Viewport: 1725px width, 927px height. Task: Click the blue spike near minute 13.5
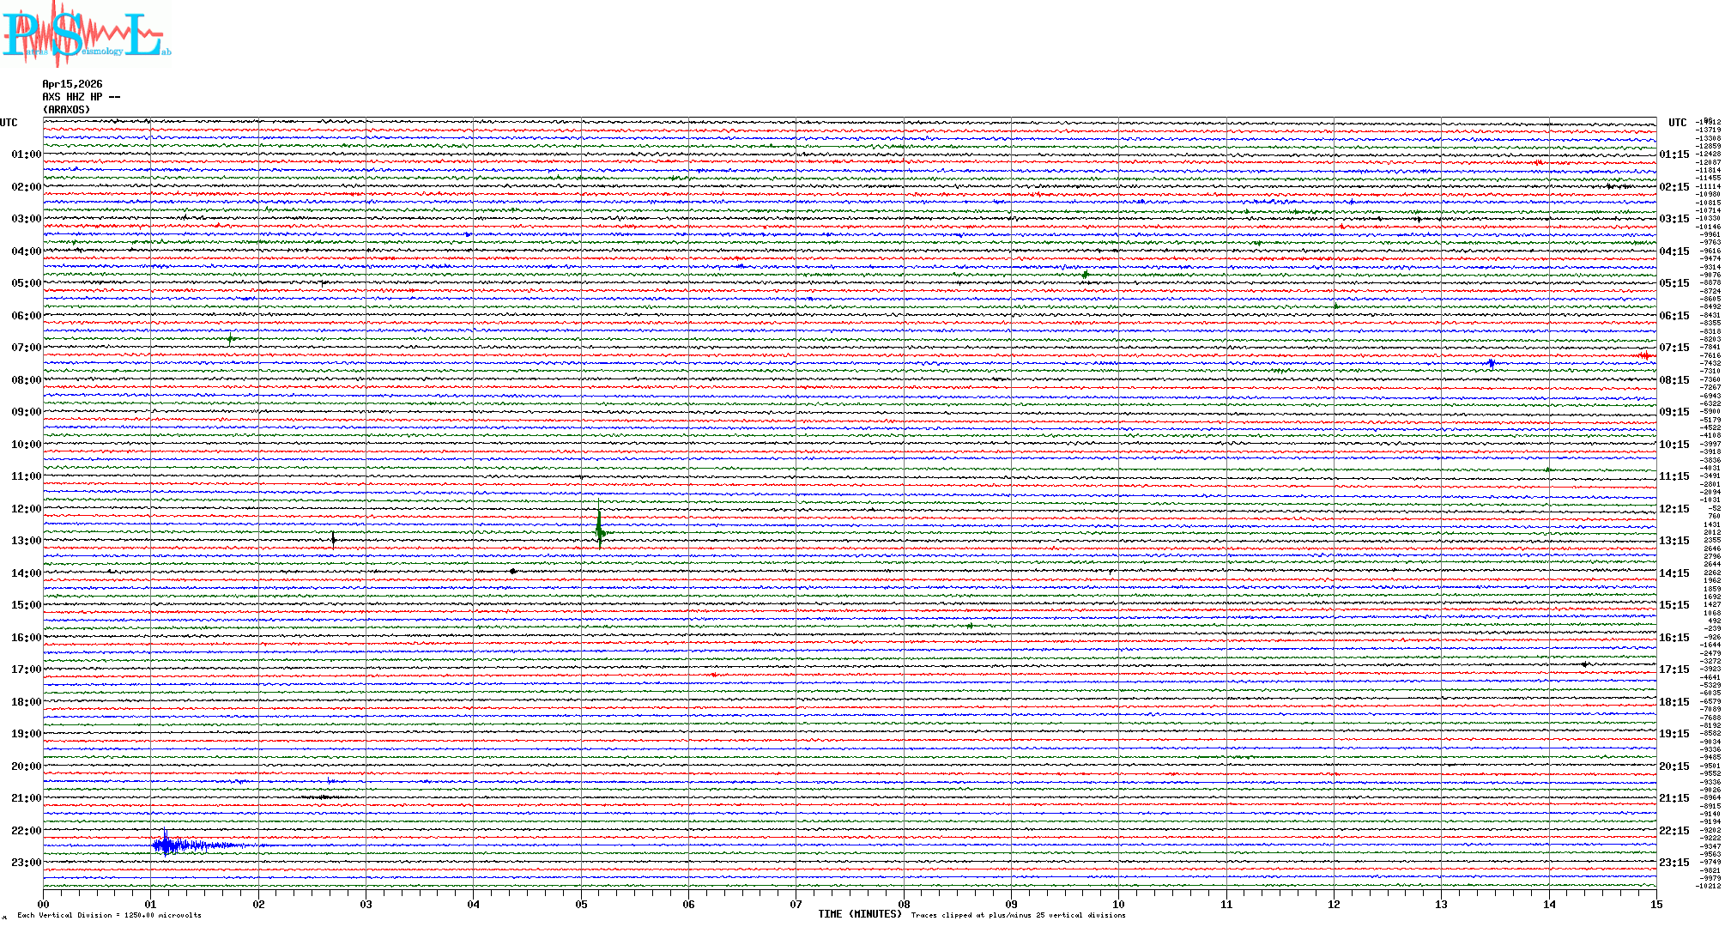tap(1491, 363)
